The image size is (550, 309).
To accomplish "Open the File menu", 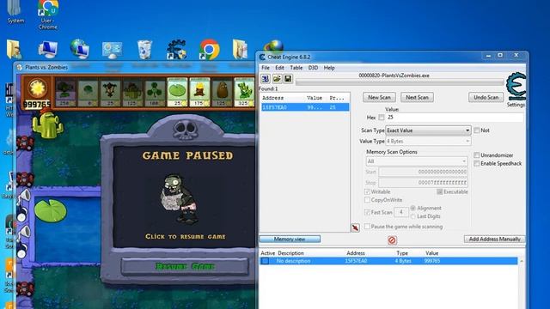I will (266, 68).
